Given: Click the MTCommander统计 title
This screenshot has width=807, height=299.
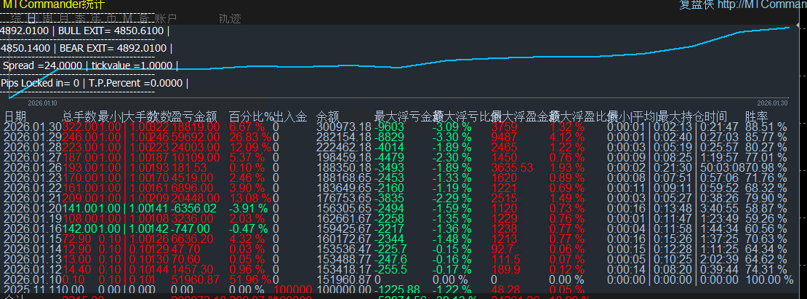Looking at the screenshot, I should point(54,4).
